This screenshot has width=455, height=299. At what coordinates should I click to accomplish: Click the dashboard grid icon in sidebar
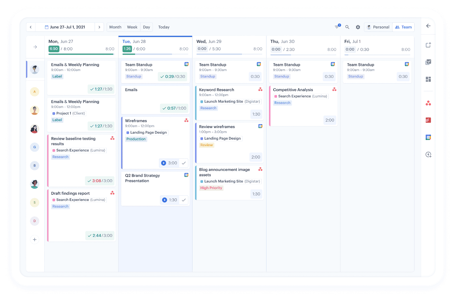428,79
